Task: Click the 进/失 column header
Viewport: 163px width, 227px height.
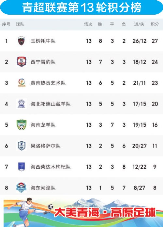Action: [x=139, y=24]
